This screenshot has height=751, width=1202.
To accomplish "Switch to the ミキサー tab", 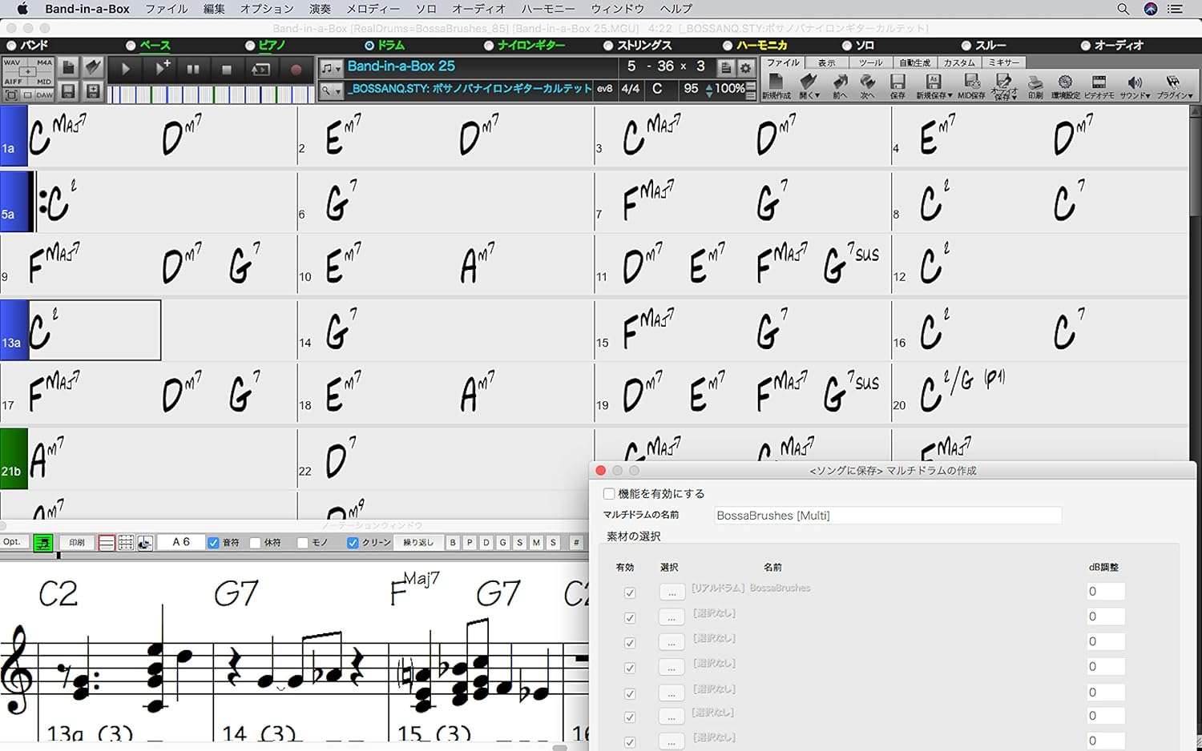I will coord(1003,62).
